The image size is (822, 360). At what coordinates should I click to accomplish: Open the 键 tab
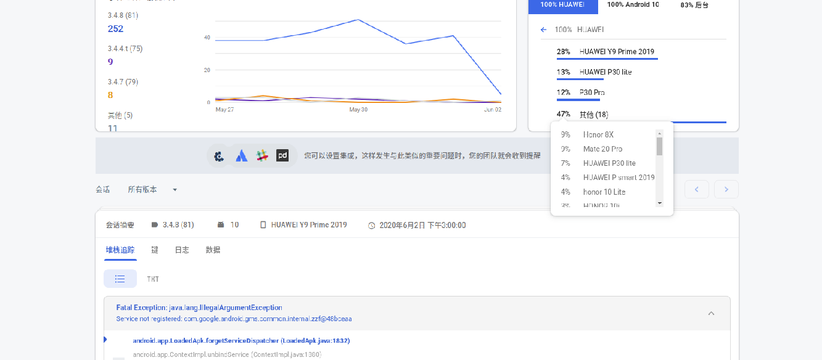click(154, 250)
